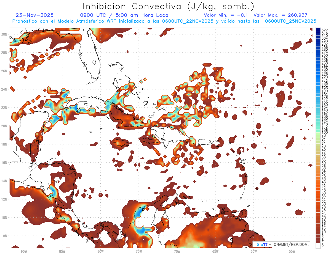Click the '75W' longitude label

pos(139,251)
